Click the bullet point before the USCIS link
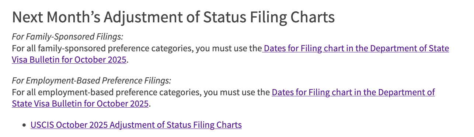 click(x=24, y=125)
